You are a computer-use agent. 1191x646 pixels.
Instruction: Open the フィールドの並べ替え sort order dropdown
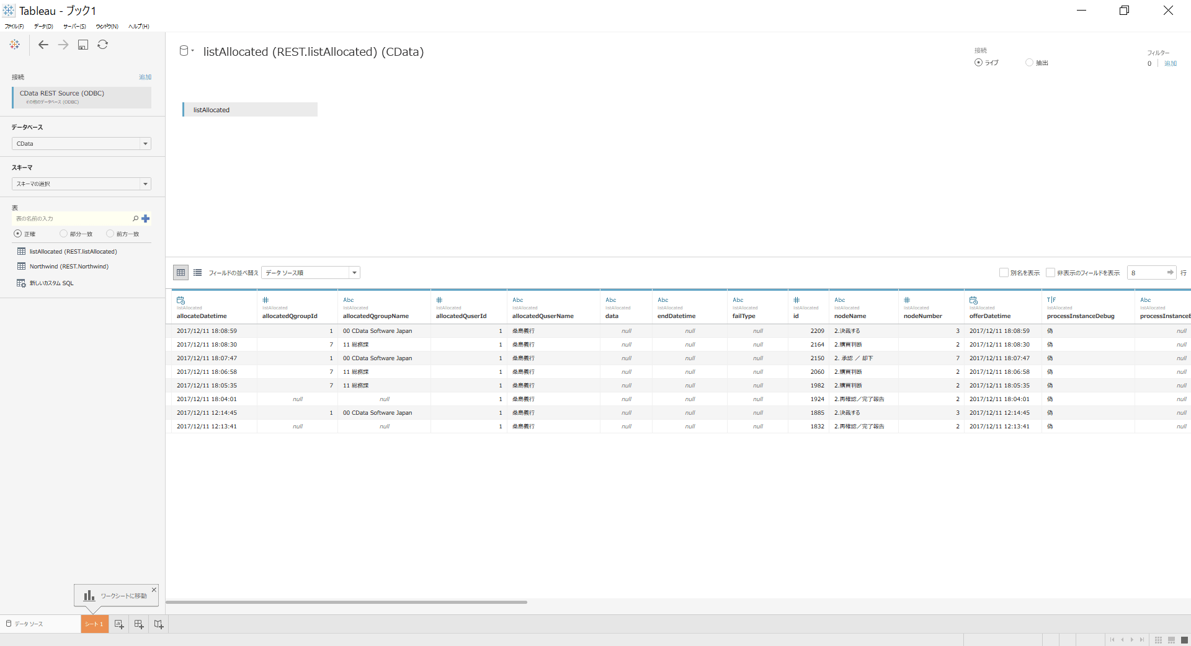click(311, 273)
